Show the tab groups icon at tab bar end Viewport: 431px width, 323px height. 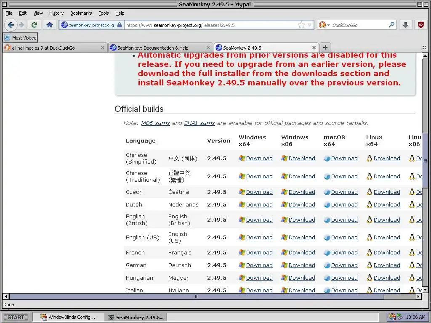(x=424, y=48)
